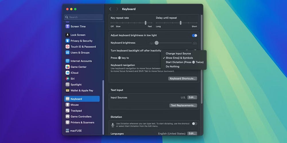Image resolution: width=287 pixels, height=143 pixels.
Task: Click the Printers & Scanners icon
Action: (67, 122)
